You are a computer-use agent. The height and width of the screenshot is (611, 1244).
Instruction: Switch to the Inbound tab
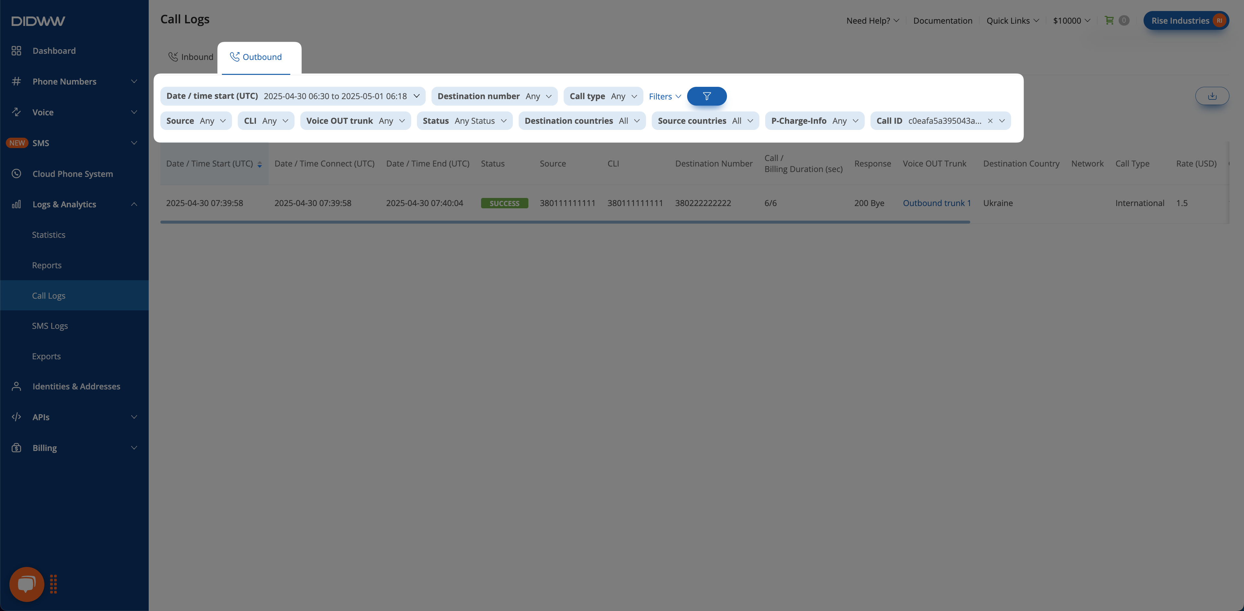tap(191, 57)
